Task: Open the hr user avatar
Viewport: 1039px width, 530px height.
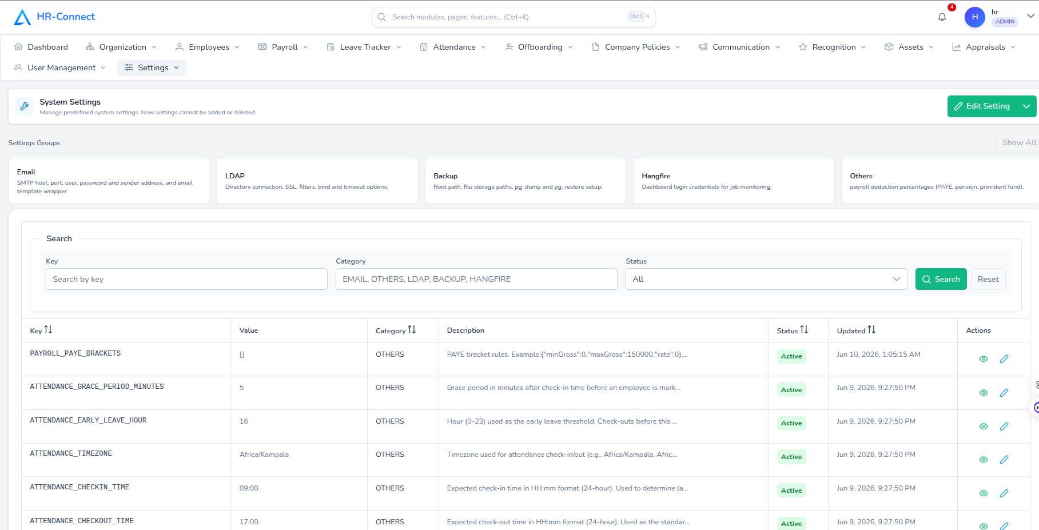Action: pos(975,17)
